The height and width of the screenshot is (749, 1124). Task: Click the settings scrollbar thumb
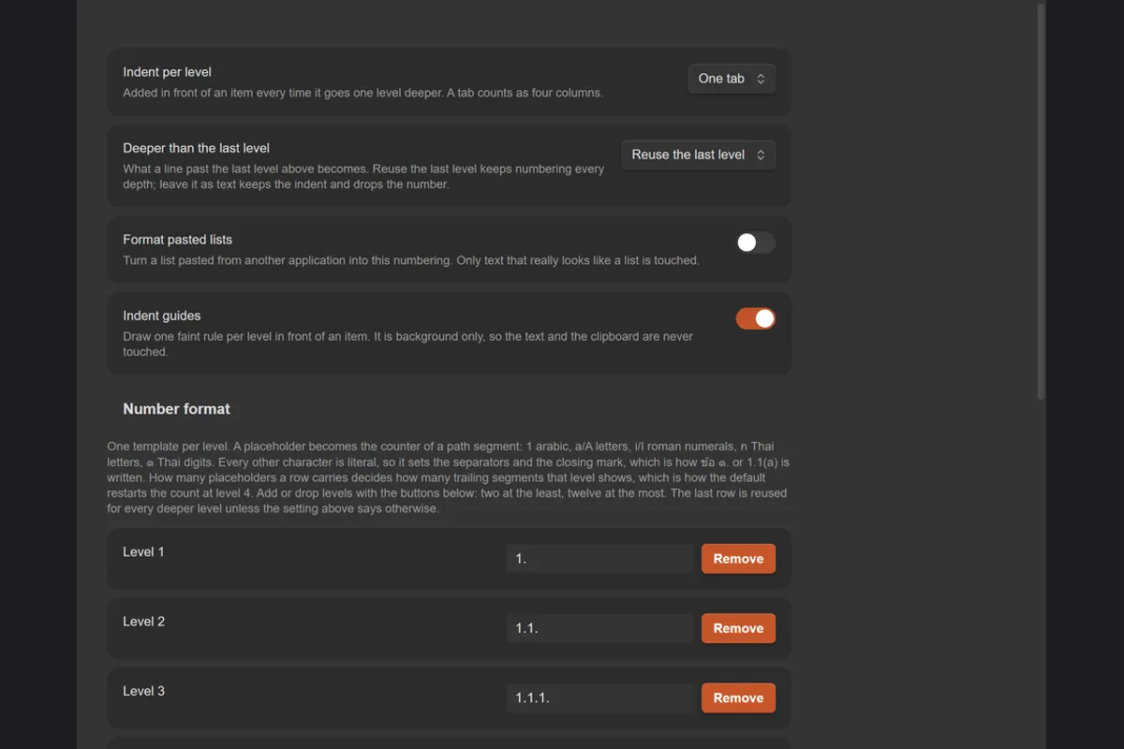click(x=1041, y=201)
